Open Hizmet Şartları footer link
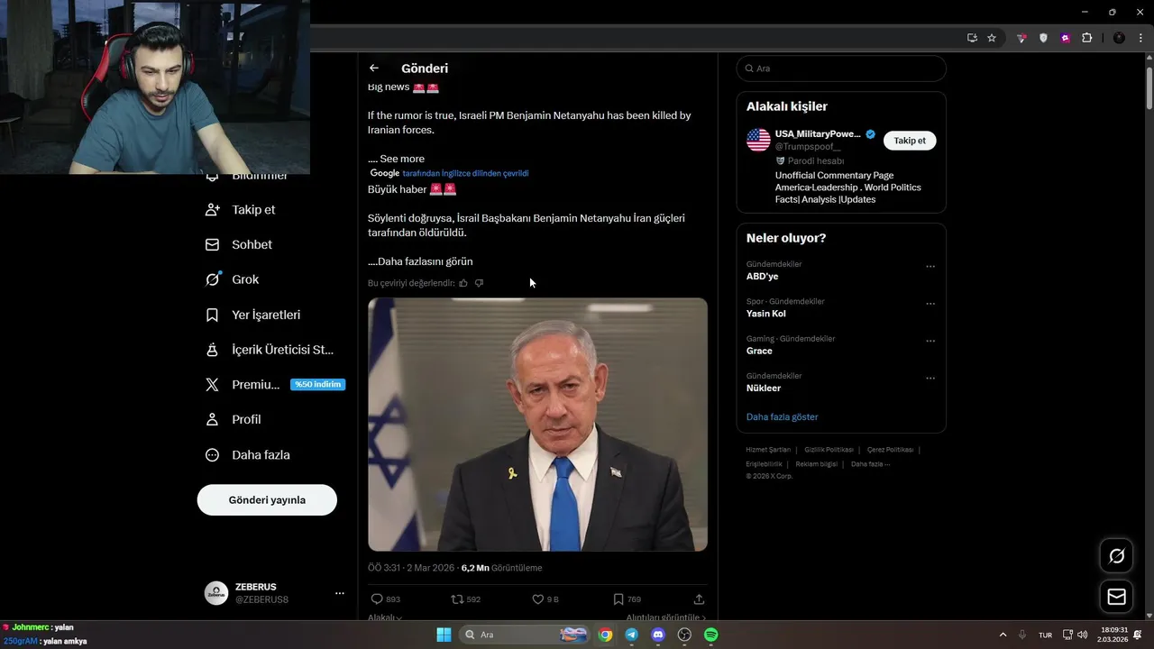The width and height of the screenshot is (1154, 649). click(x=768, y=450)
